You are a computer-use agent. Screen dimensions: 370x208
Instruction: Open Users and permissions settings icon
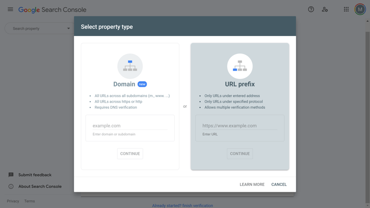pos(325,9)
